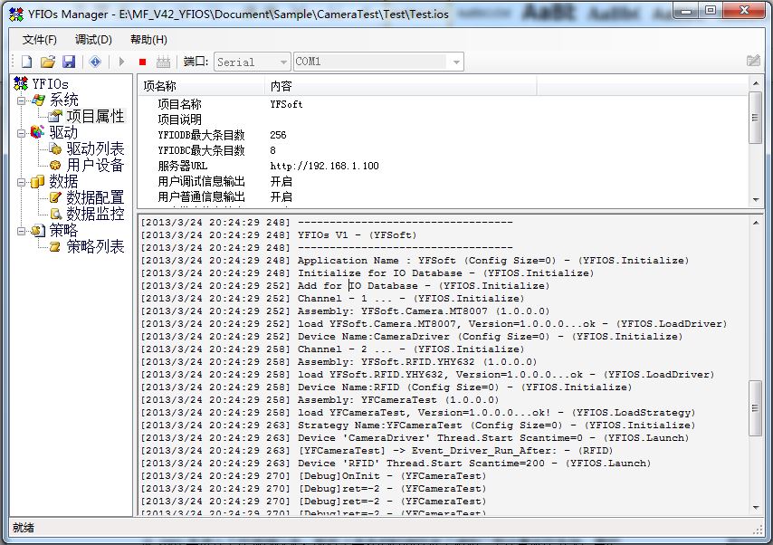Open the COM1 port dropdown
Viewport: 773px width, 545px height.
455,62
